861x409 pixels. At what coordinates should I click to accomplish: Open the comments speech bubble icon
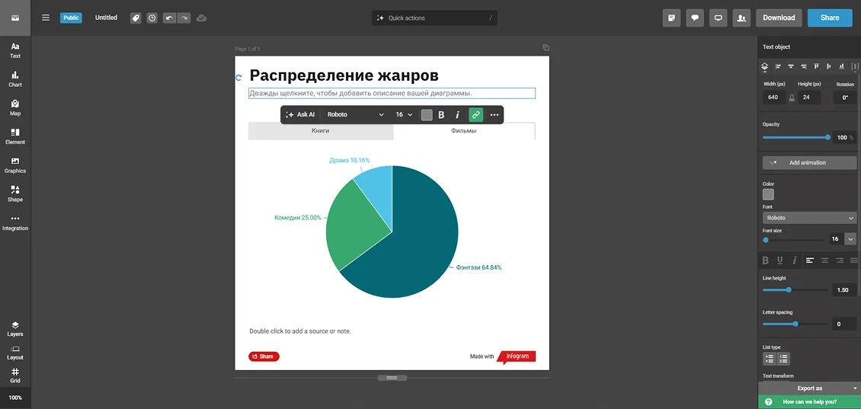pos(695,18)
